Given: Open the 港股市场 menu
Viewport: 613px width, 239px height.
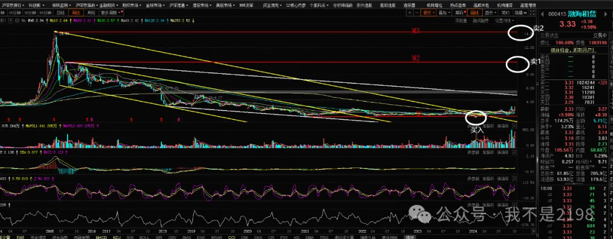Looking at the screenshot, I should pos(202,6).
